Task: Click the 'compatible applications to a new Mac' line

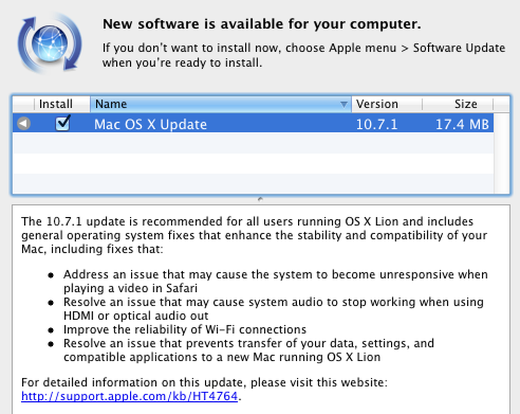Action: [222, 357]
